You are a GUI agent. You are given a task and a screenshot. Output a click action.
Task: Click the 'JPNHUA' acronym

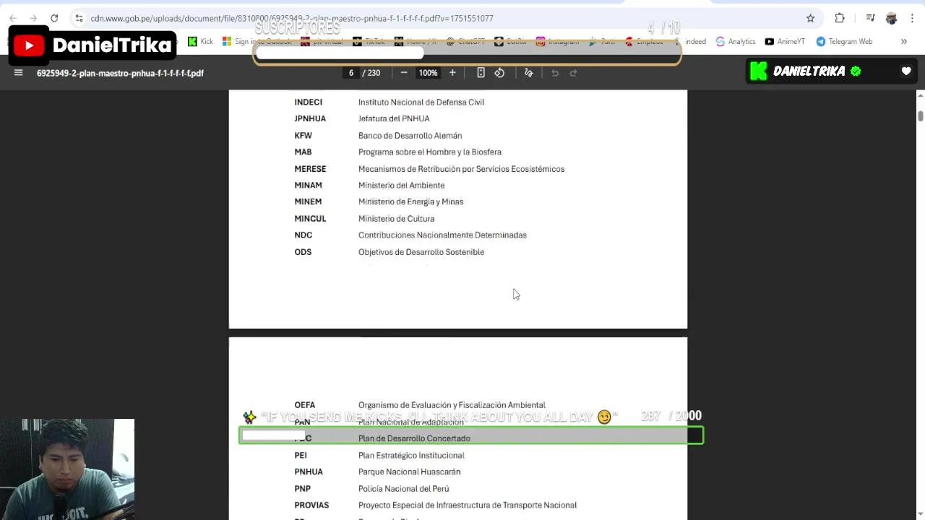click(310, 118)
